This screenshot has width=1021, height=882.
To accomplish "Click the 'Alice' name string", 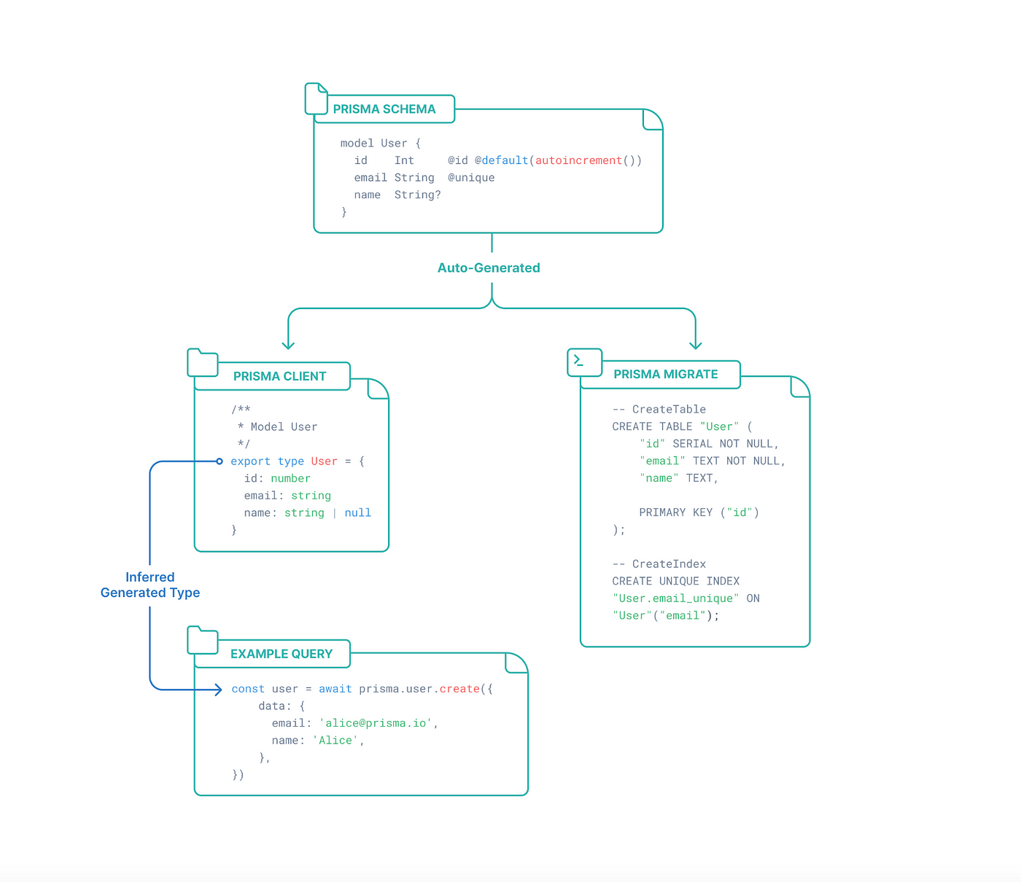I will [335, 741].
